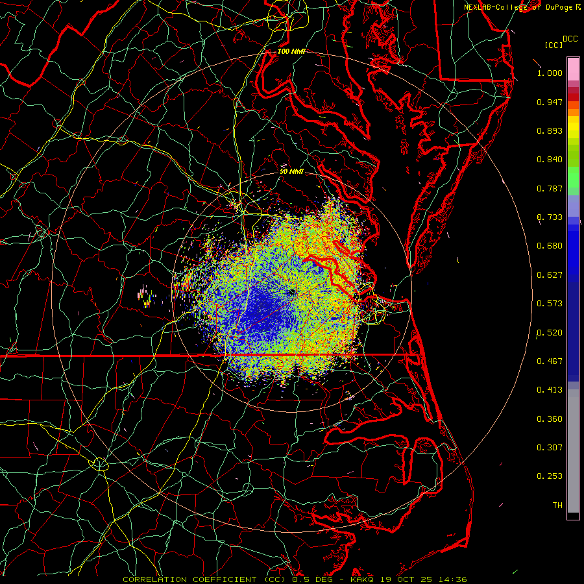
Task: Click the bright green color bar segment
Action: coord(573,177)
